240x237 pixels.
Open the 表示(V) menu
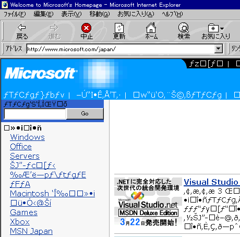(x=71, y=14)
